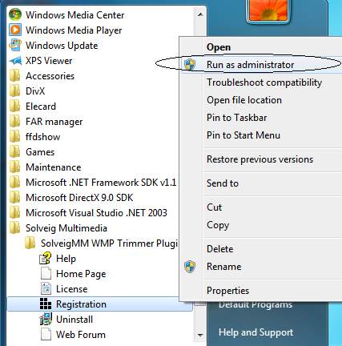Choose Run as administrator
This screenshot has height=346, width=342.
pos(250,65)
